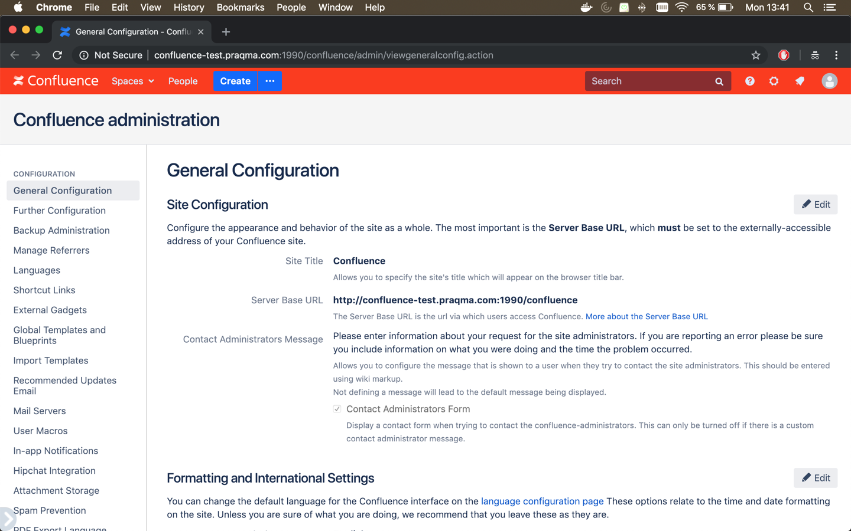Expand the Spaces dropdown menu
The width and height of the screenshot is (851, 531).
(132, 81)
